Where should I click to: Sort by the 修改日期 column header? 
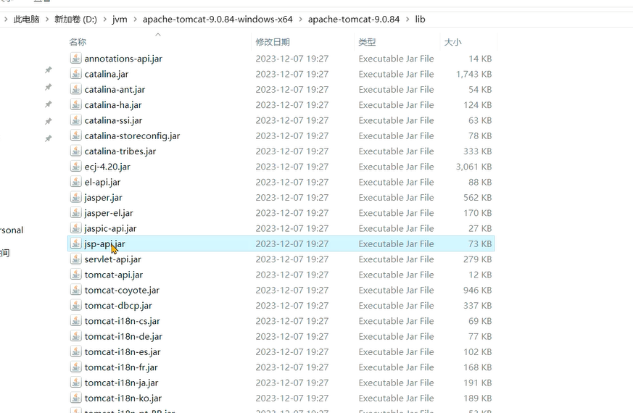pyautogui.click(x=273, y=42)
